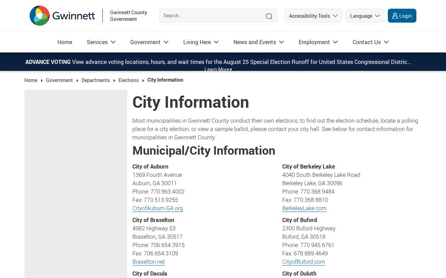Open the Contact Us menu

370,42
